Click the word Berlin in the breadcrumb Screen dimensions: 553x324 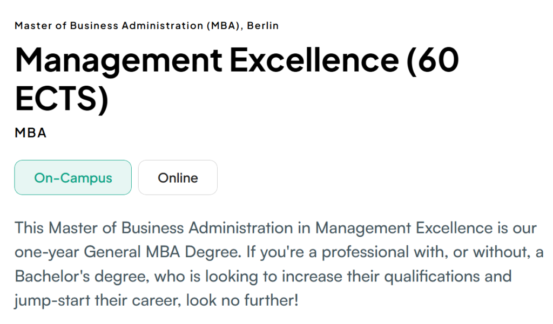(263, 25)
